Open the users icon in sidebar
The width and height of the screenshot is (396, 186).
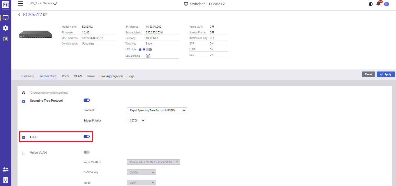pyautogui.click(x=6, y=169)
